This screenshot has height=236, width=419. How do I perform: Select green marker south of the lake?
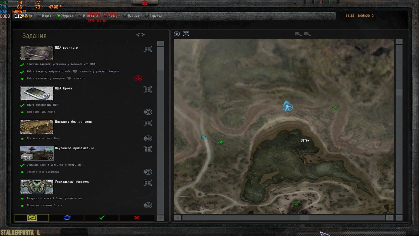[297, 204]
